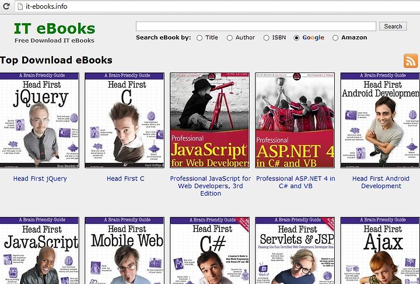
Task: Open the RSS feed icon
Action: pos(411,61)
